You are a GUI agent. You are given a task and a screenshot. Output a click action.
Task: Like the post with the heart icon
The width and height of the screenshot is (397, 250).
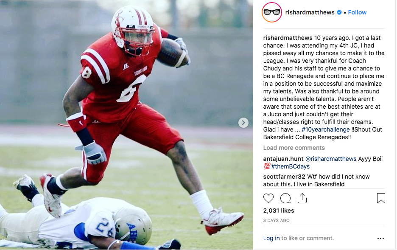(x=268, y=198)
